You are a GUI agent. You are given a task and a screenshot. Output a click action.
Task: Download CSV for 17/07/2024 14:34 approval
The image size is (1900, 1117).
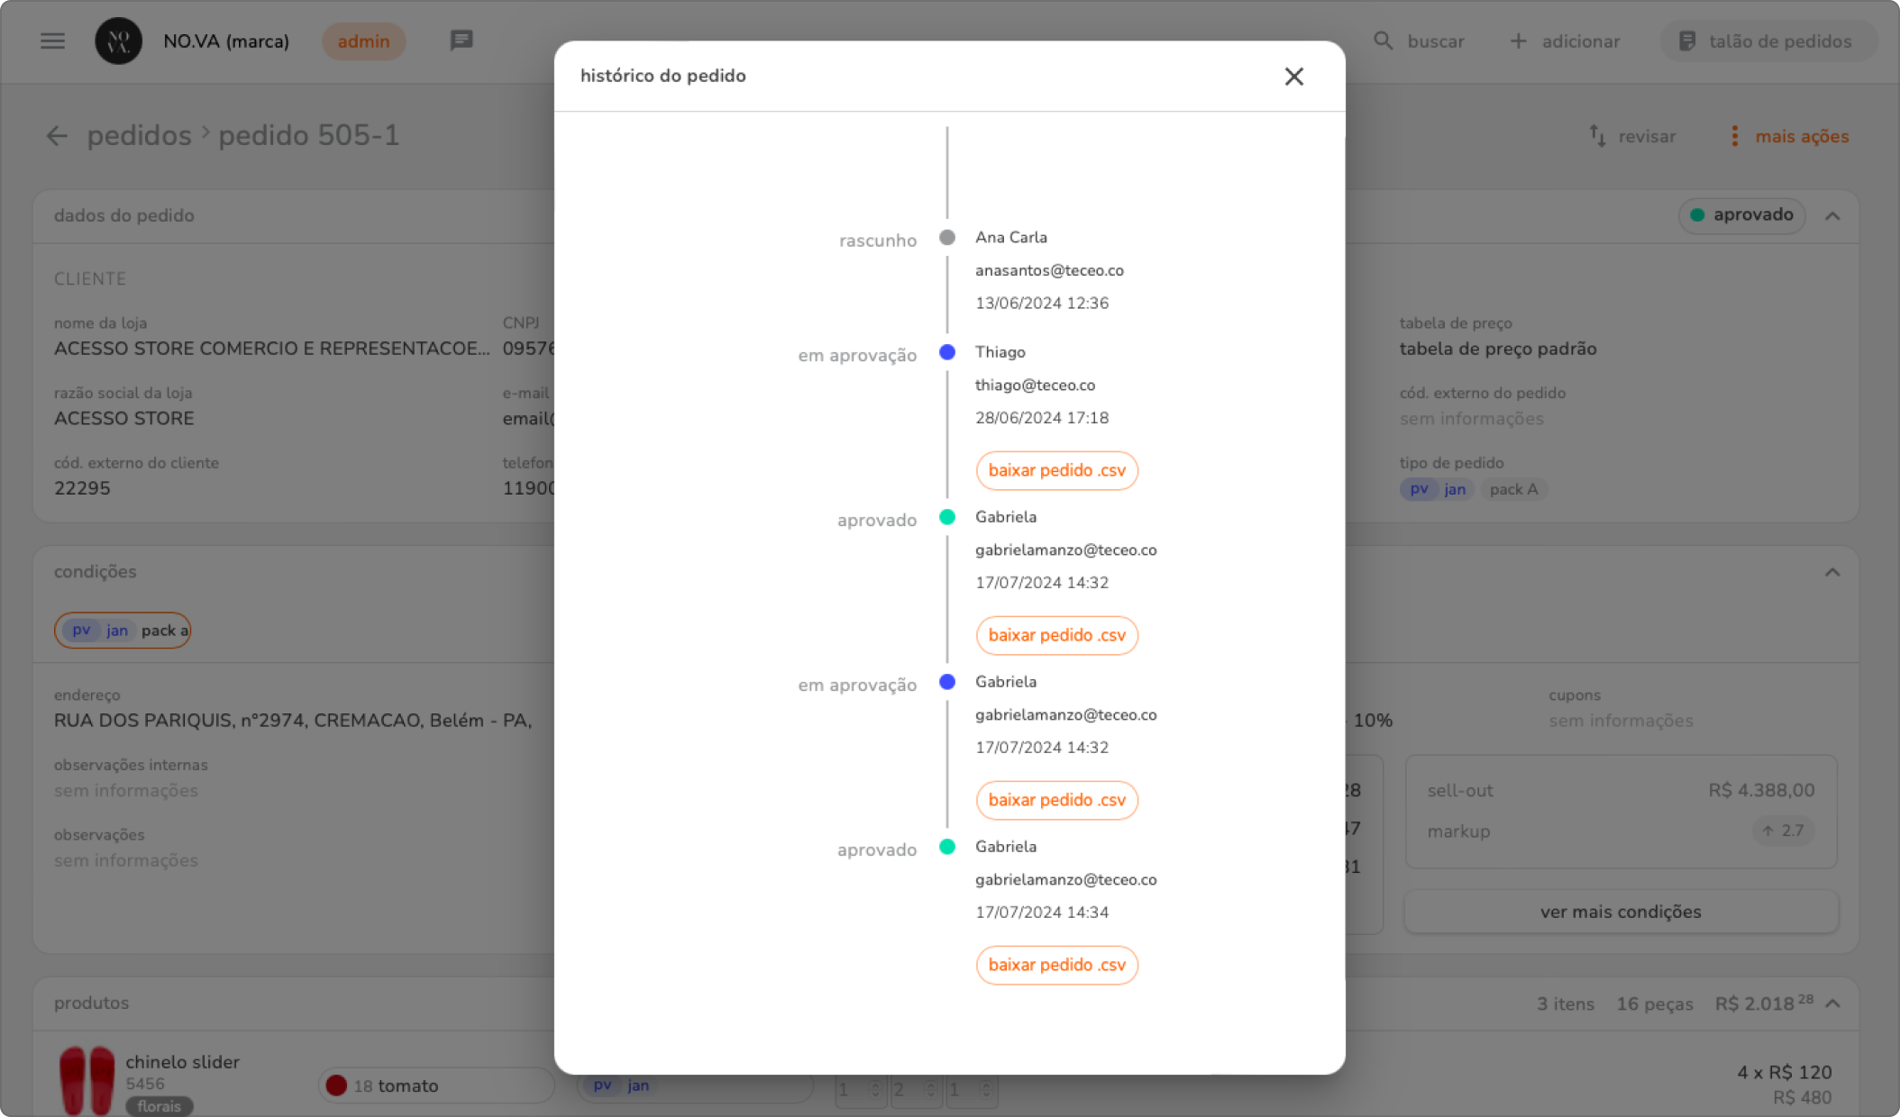(x=1056, y=966)
